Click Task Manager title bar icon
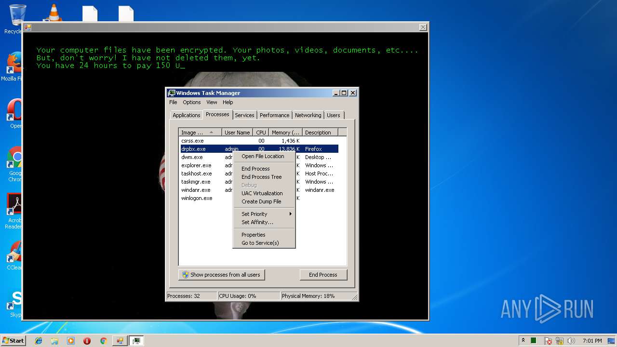This screenshot has height=347, width=617. [x=171, y=93]
